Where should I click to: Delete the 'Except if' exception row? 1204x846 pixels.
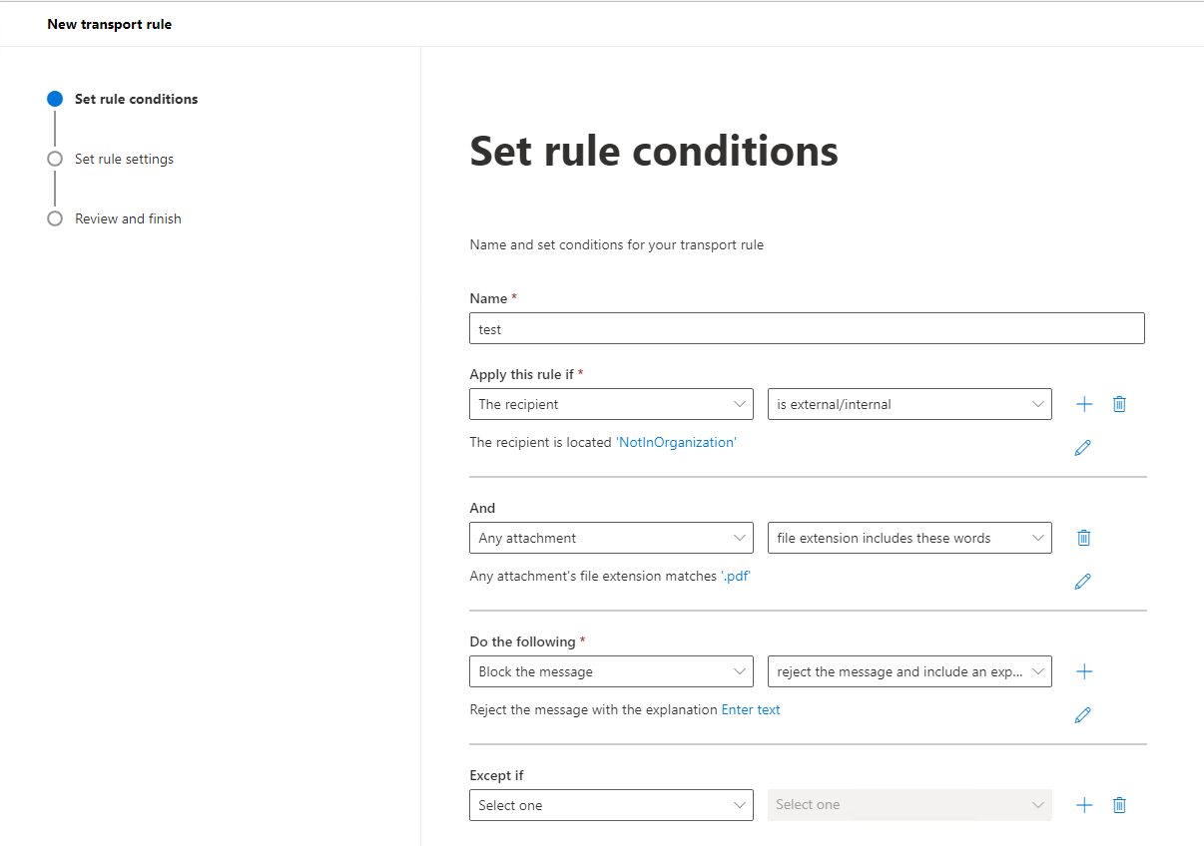1119,805
